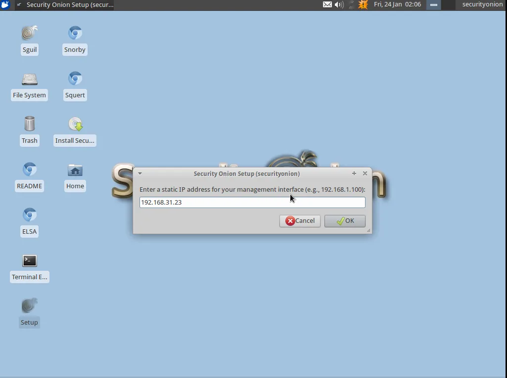Open the applications menu in top panel
The height and width of the screenshot is (378, 507).
5,4
